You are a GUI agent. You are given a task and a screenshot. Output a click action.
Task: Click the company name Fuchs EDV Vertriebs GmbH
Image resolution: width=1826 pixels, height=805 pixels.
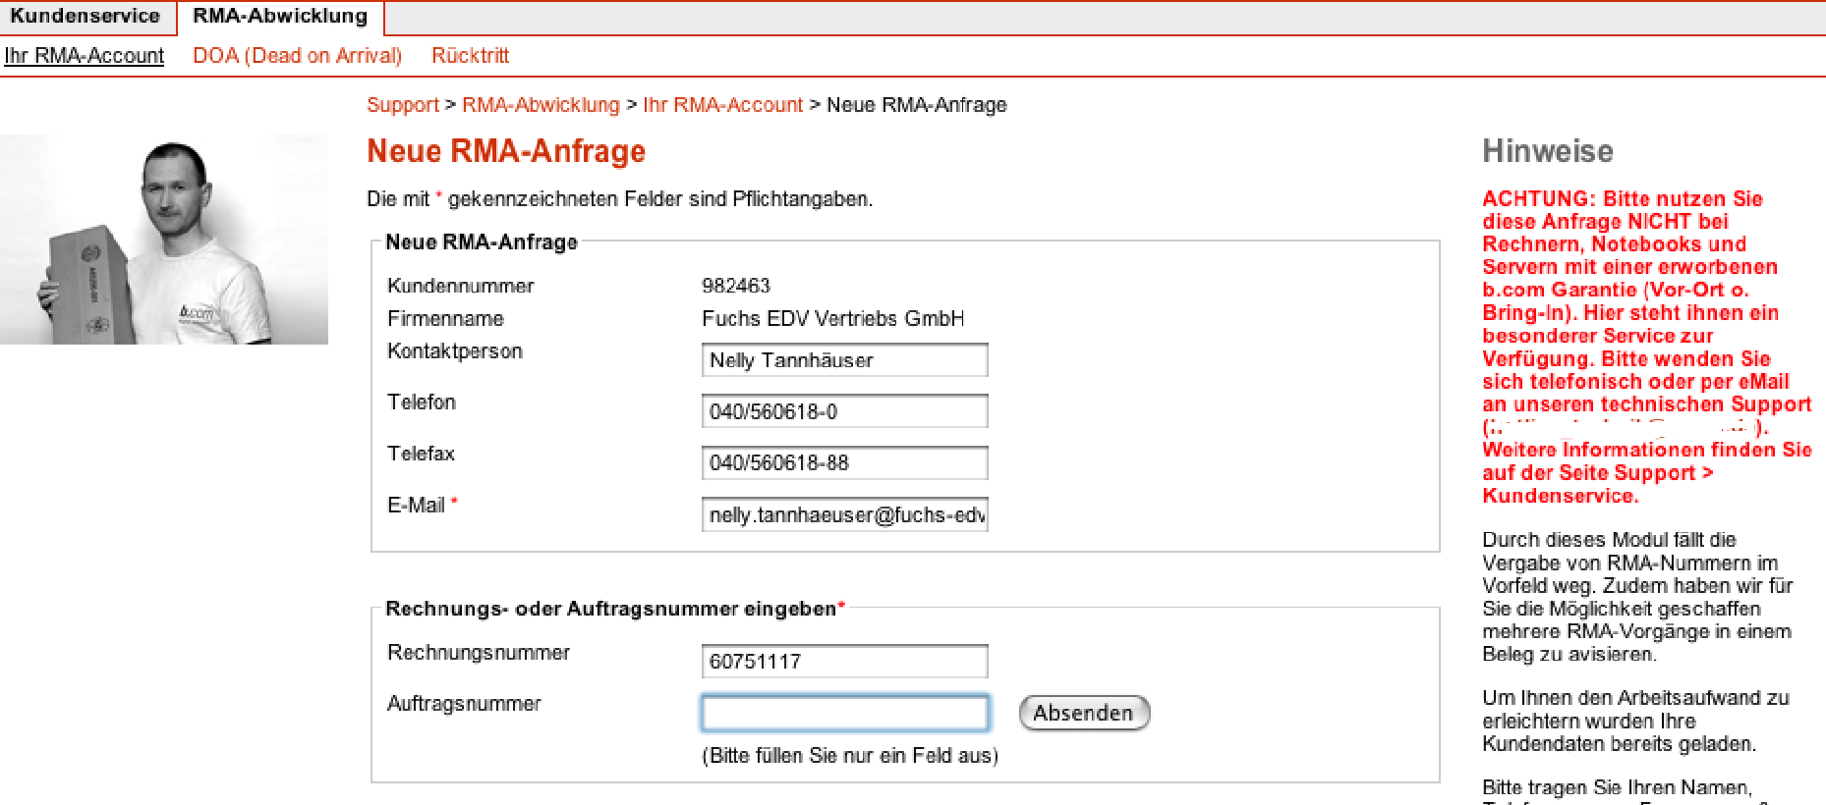pyautogui.click(x=832, y=318)
